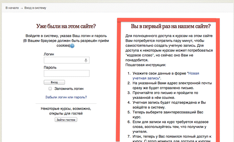Open the Вход в систему breadcrumb
The height and width of the screenshot is (142, 234).
(x=35, y=8)
